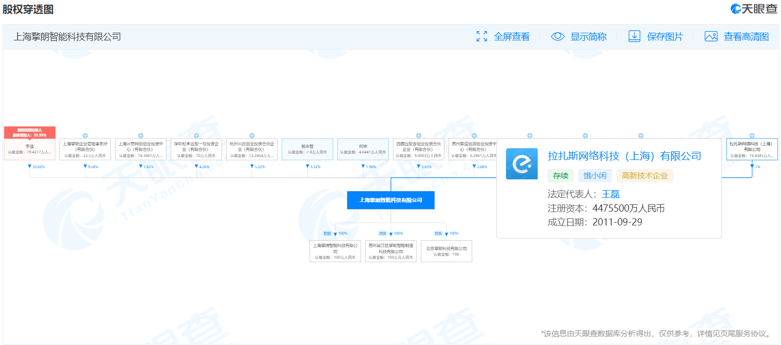Select the 上海擎朗企业管理事务所 shareholder node

point(85,149)
